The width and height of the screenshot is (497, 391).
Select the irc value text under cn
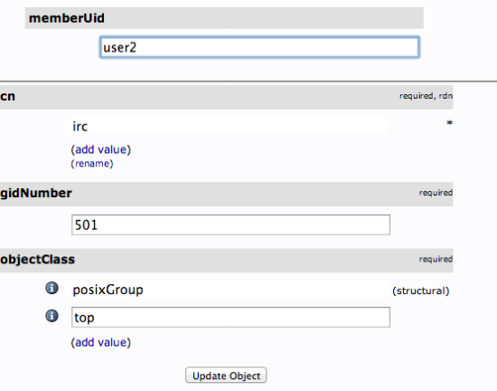[80, 127]
